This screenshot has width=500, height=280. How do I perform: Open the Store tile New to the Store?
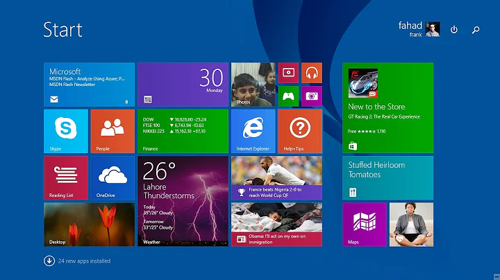(x=387, y=108)
